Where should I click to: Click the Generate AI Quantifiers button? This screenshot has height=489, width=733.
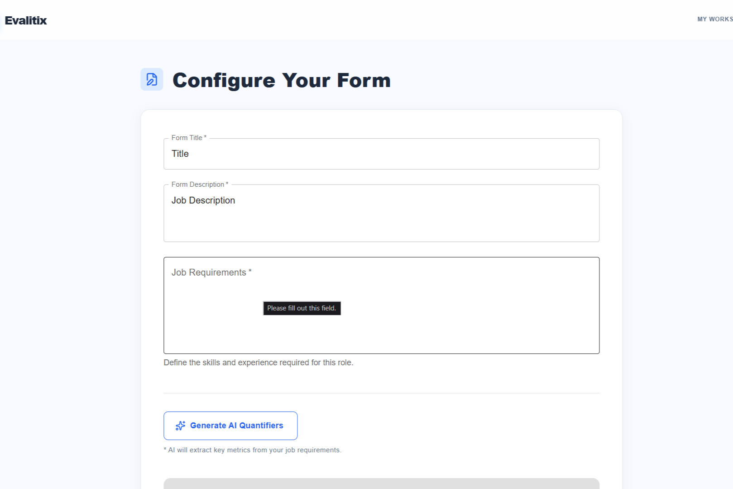coord(230,426)
